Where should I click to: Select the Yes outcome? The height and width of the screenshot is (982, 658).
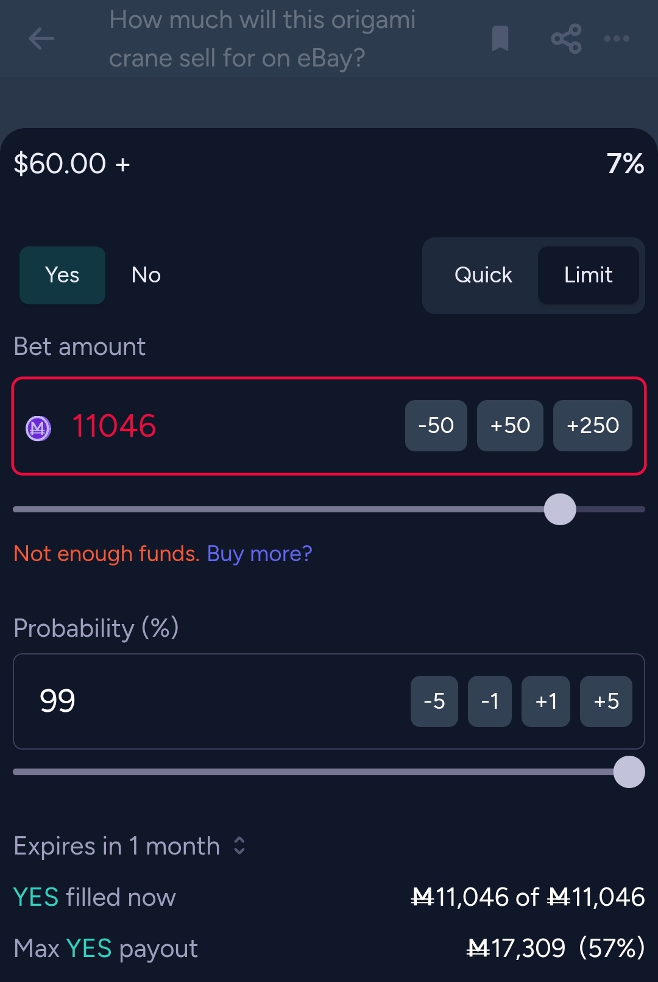coord(62,275)
